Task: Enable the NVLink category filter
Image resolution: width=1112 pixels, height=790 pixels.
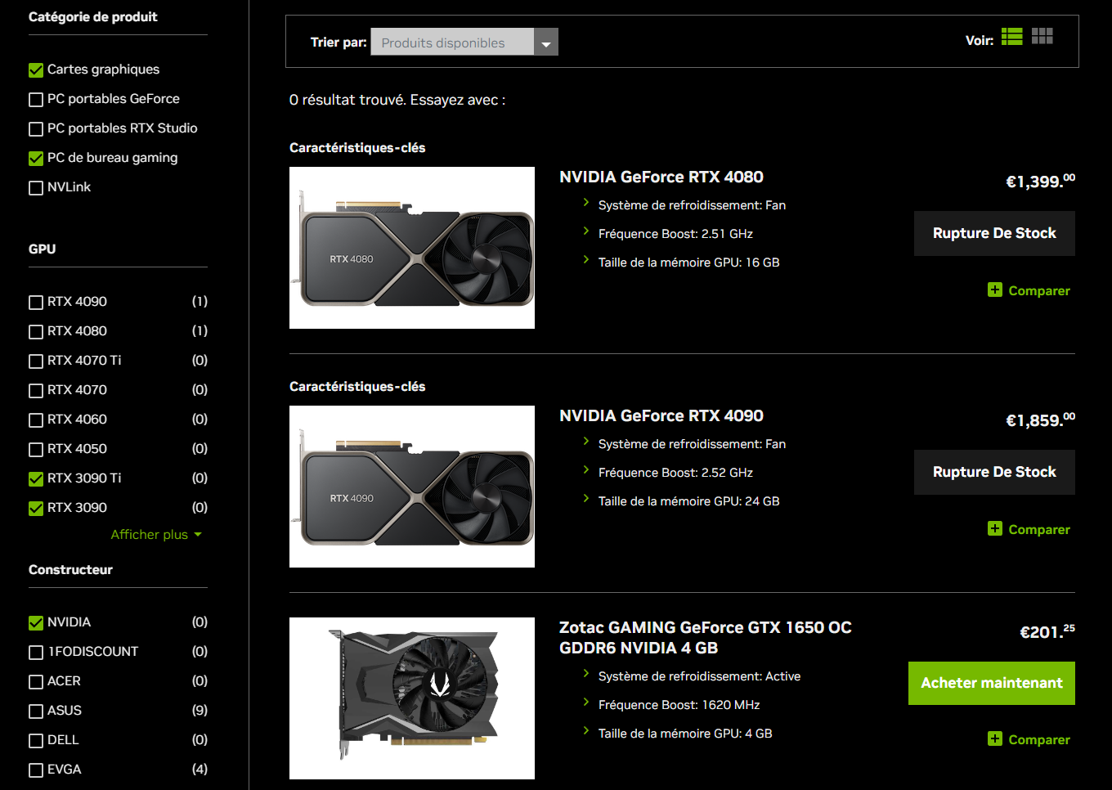Action: click(36, 188)
